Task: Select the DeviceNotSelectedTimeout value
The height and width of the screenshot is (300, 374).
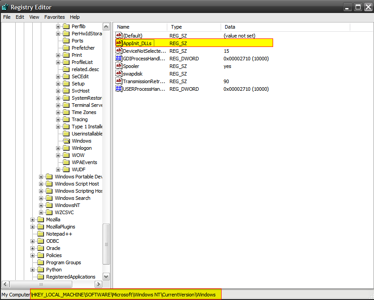Action: (x=144, y=51)
